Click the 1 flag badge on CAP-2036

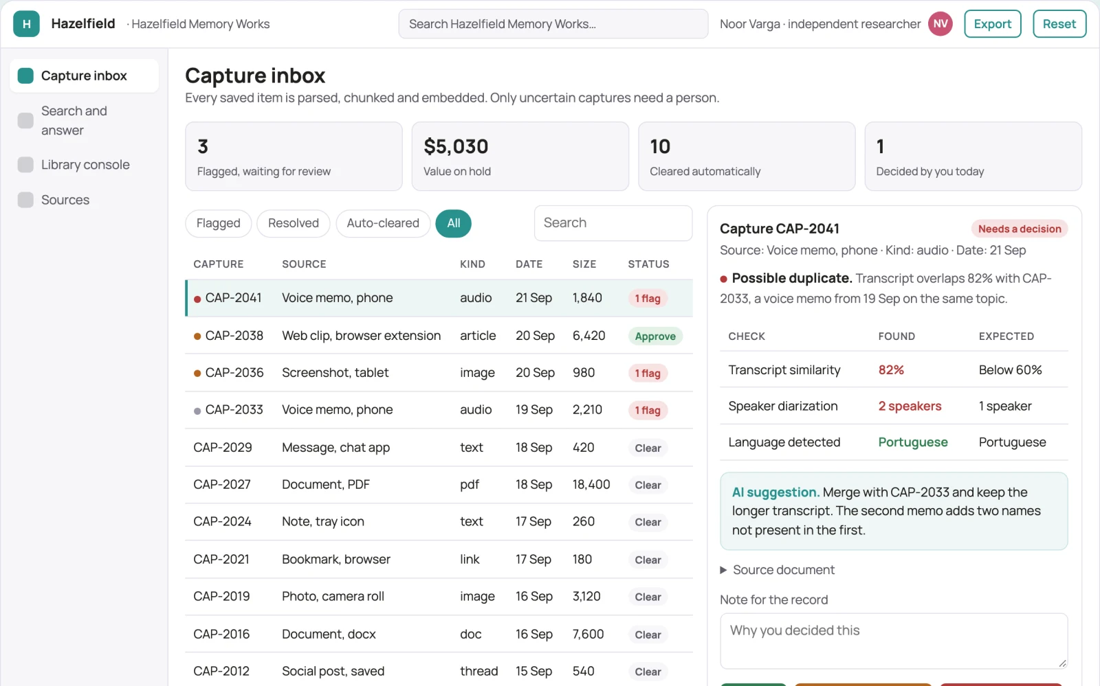point(648,374)
